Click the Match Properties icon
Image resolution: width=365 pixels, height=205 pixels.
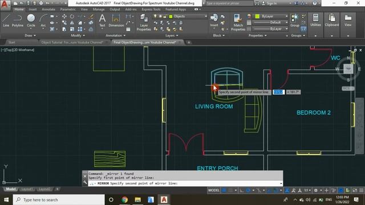pyautogui.click(x=238, y=23)
